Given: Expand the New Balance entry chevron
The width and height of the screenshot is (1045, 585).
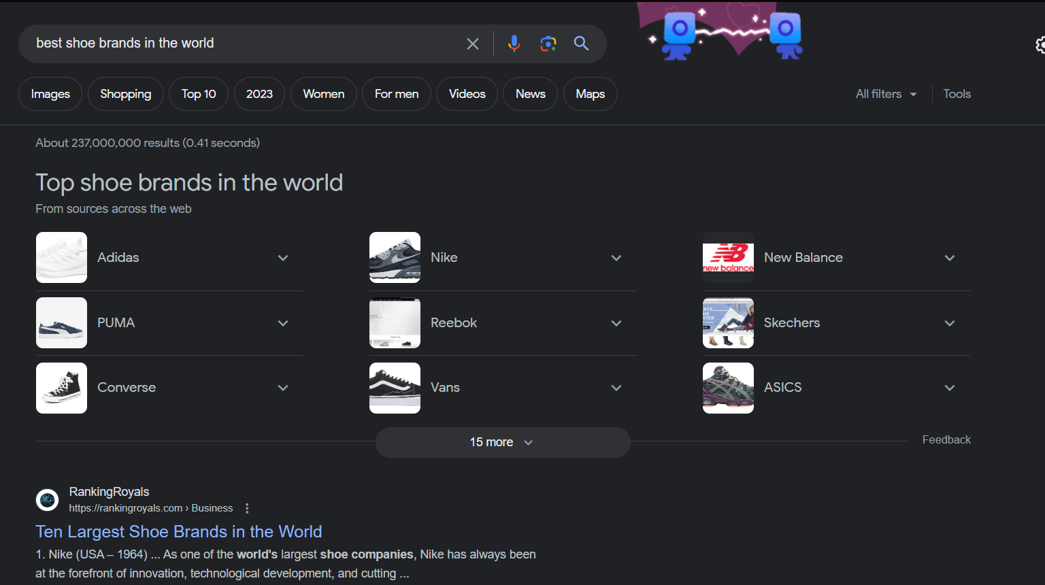Looking at the screenshot, I should [950, 258].
